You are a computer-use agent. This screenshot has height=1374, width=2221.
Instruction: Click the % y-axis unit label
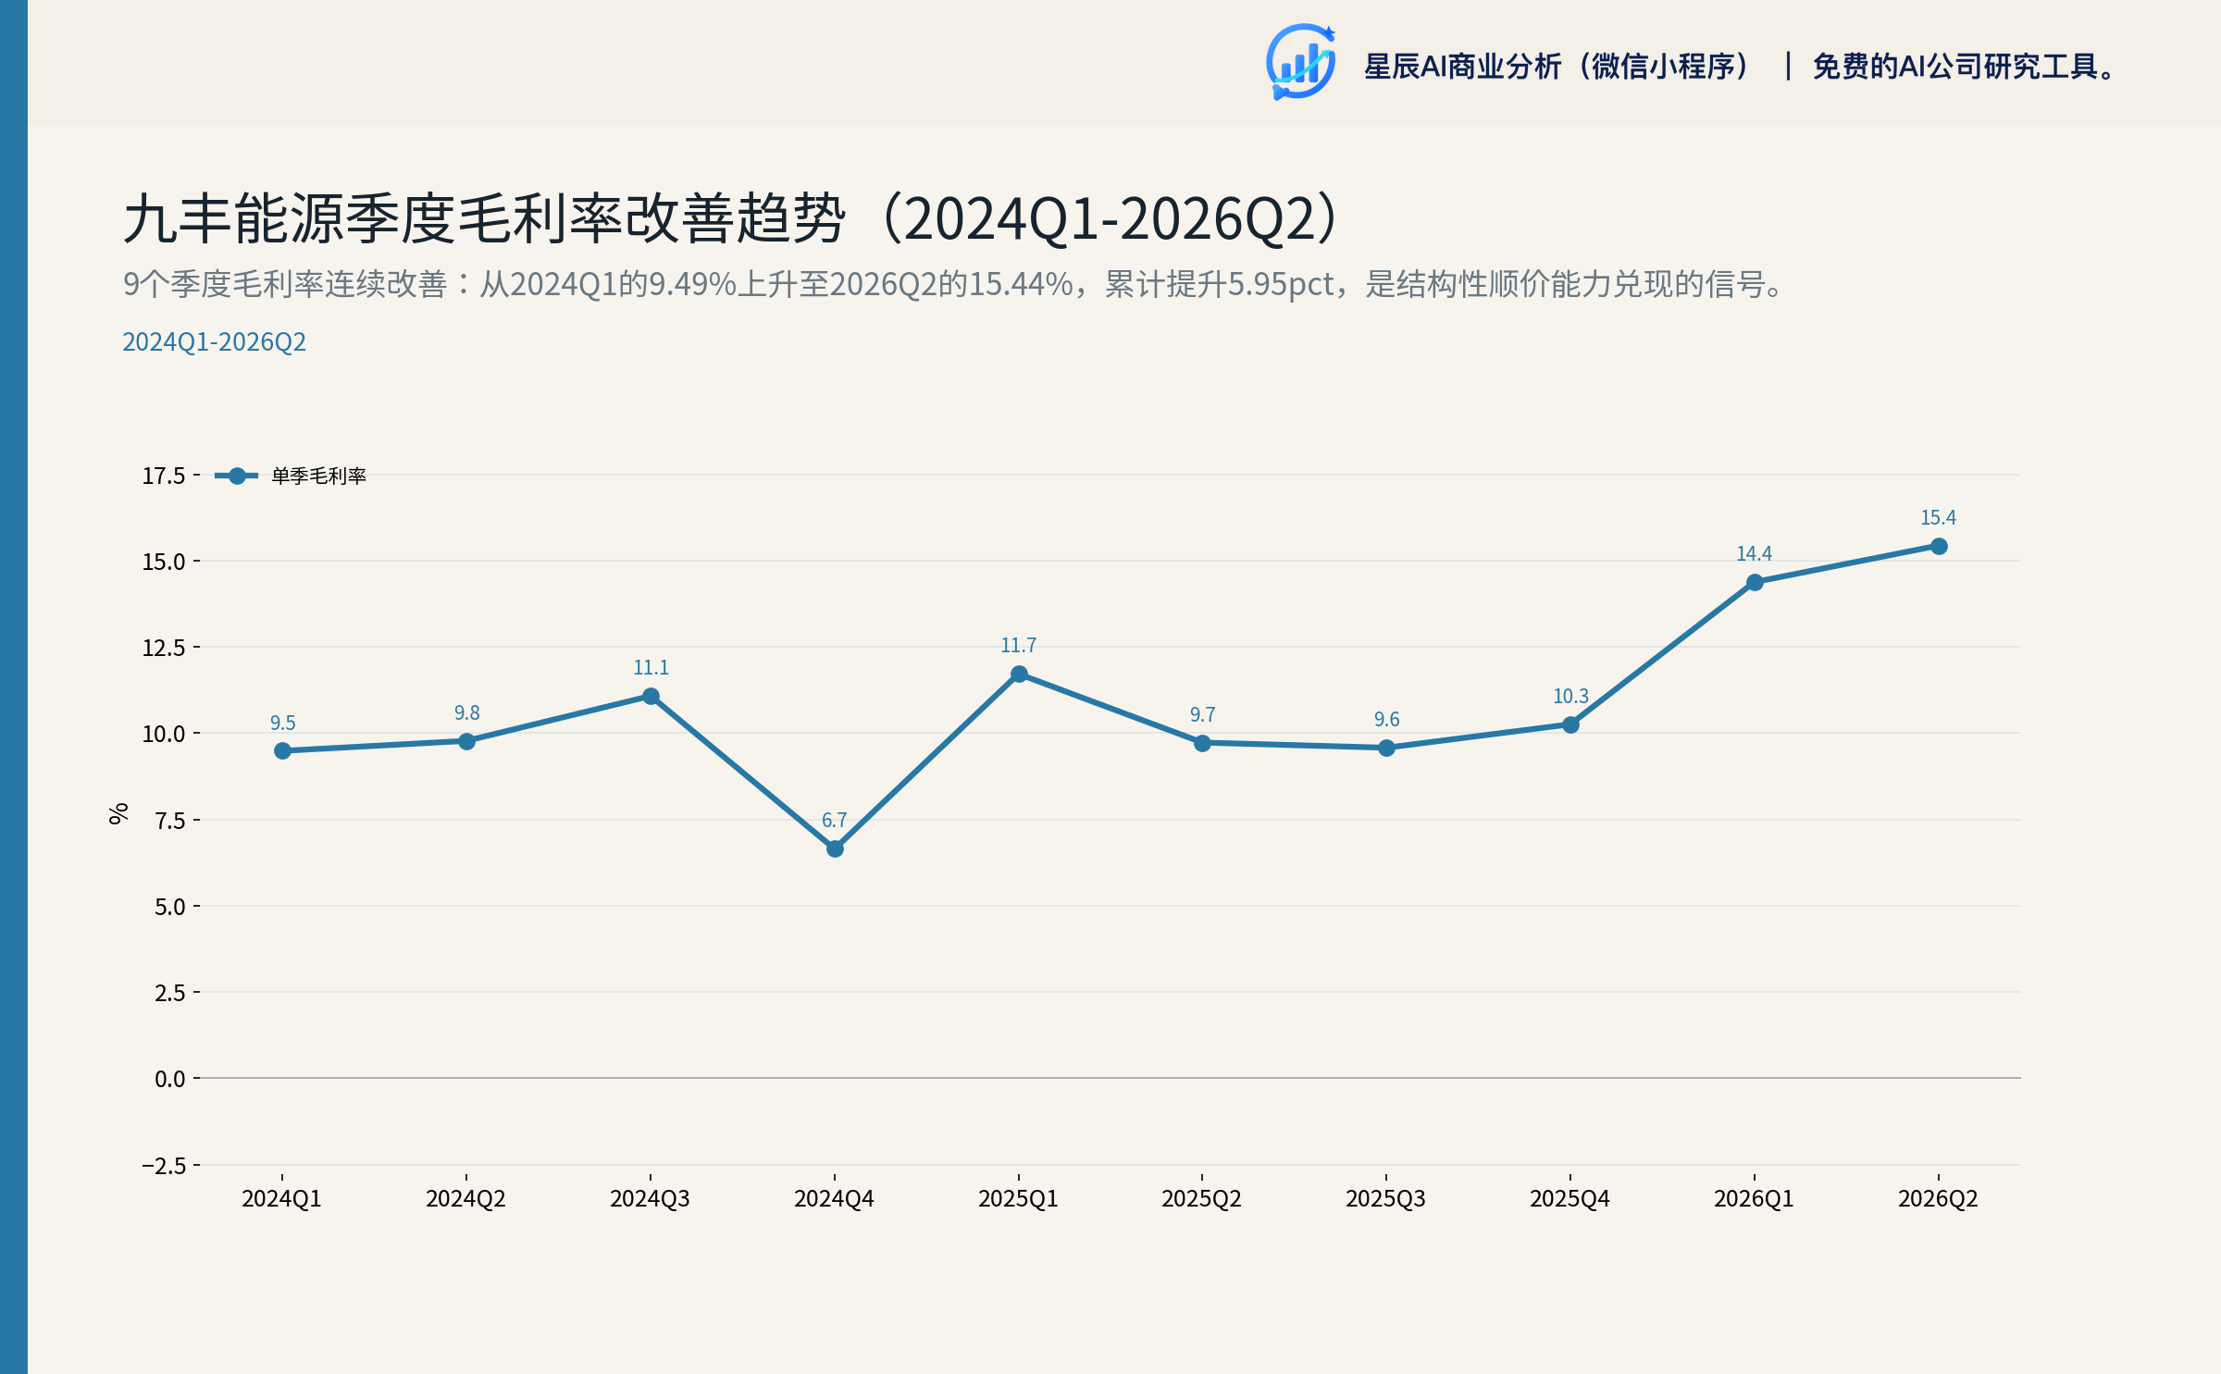(x=118, y=813)
